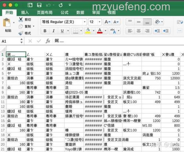Expand the font size dropdown arrow
Image resolution: width=184 pixels, height=152 pixels.
pyautogui.click(x=99, y=22)
